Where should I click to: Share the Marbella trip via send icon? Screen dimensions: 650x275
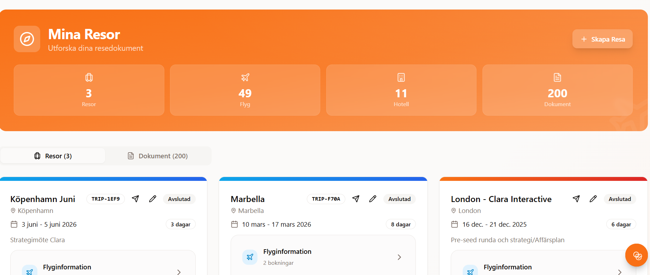[356, 199]
